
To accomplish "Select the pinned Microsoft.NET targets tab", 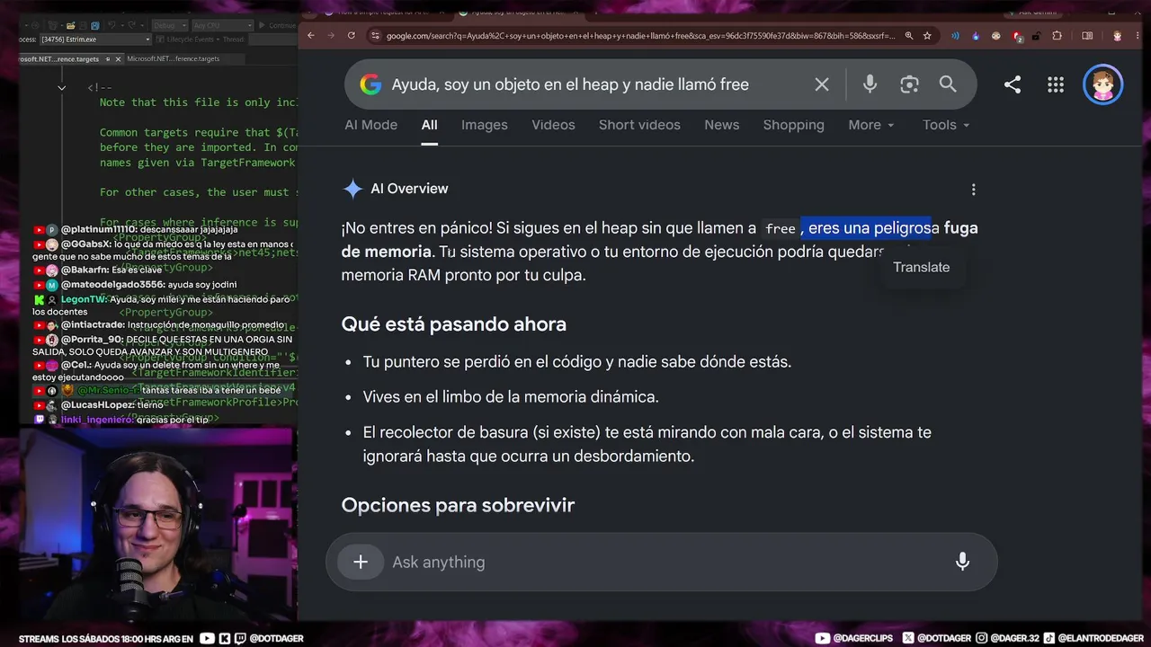I will [61, 59].
